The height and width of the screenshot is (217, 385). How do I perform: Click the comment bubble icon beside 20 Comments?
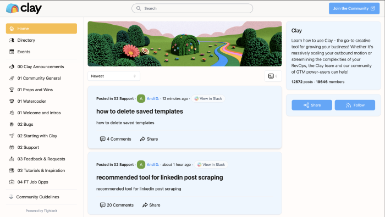click(102, 205)
